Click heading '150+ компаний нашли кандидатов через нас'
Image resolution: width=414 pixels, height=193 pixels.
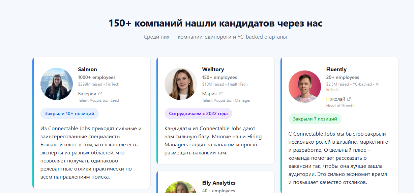tap(215, 23)
